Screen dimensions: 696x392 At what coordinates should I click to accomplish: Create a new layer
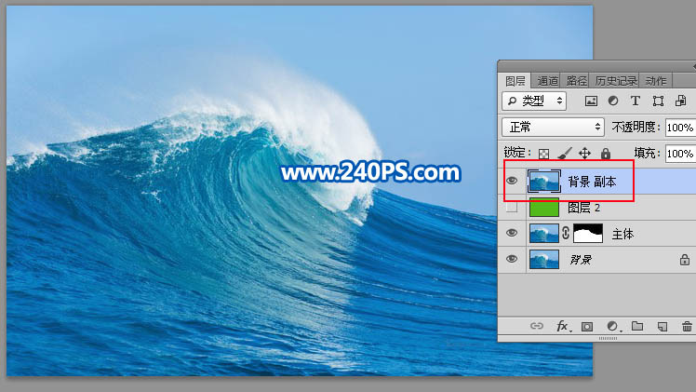(663, 327)
